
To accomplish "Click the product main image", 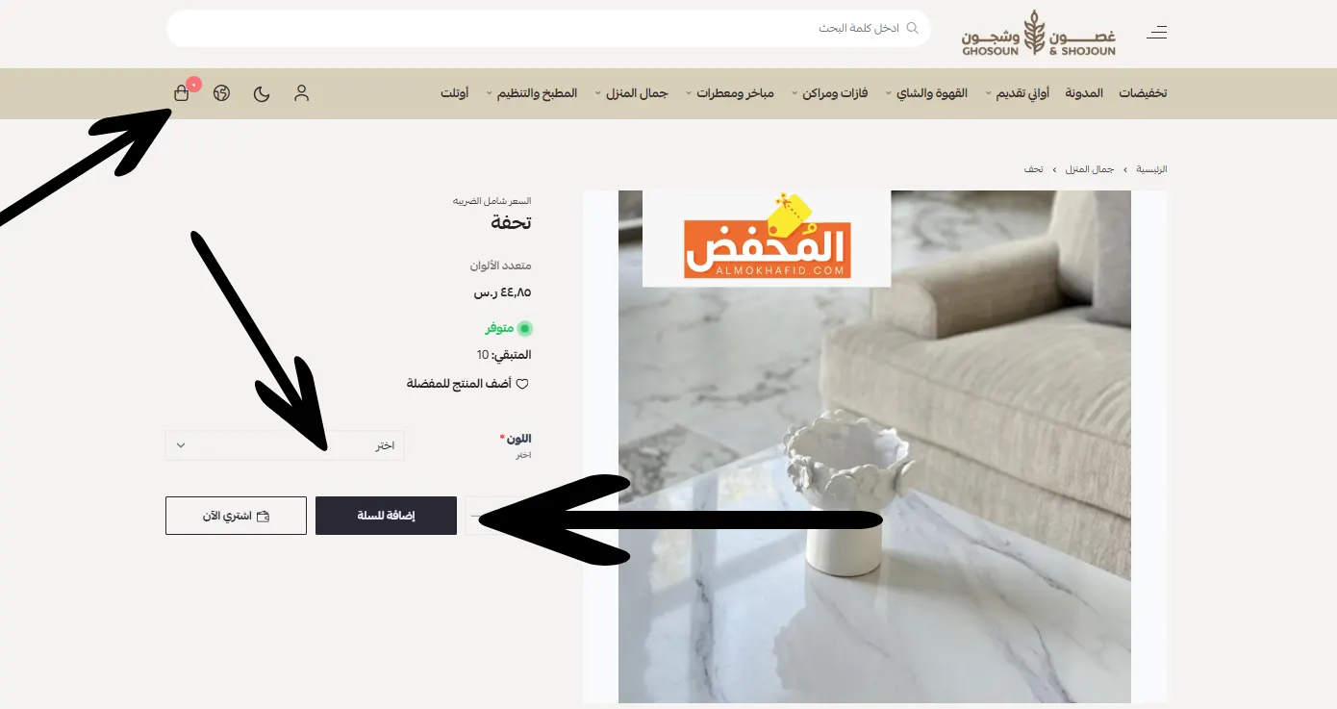I will click(x=874, y=446).
